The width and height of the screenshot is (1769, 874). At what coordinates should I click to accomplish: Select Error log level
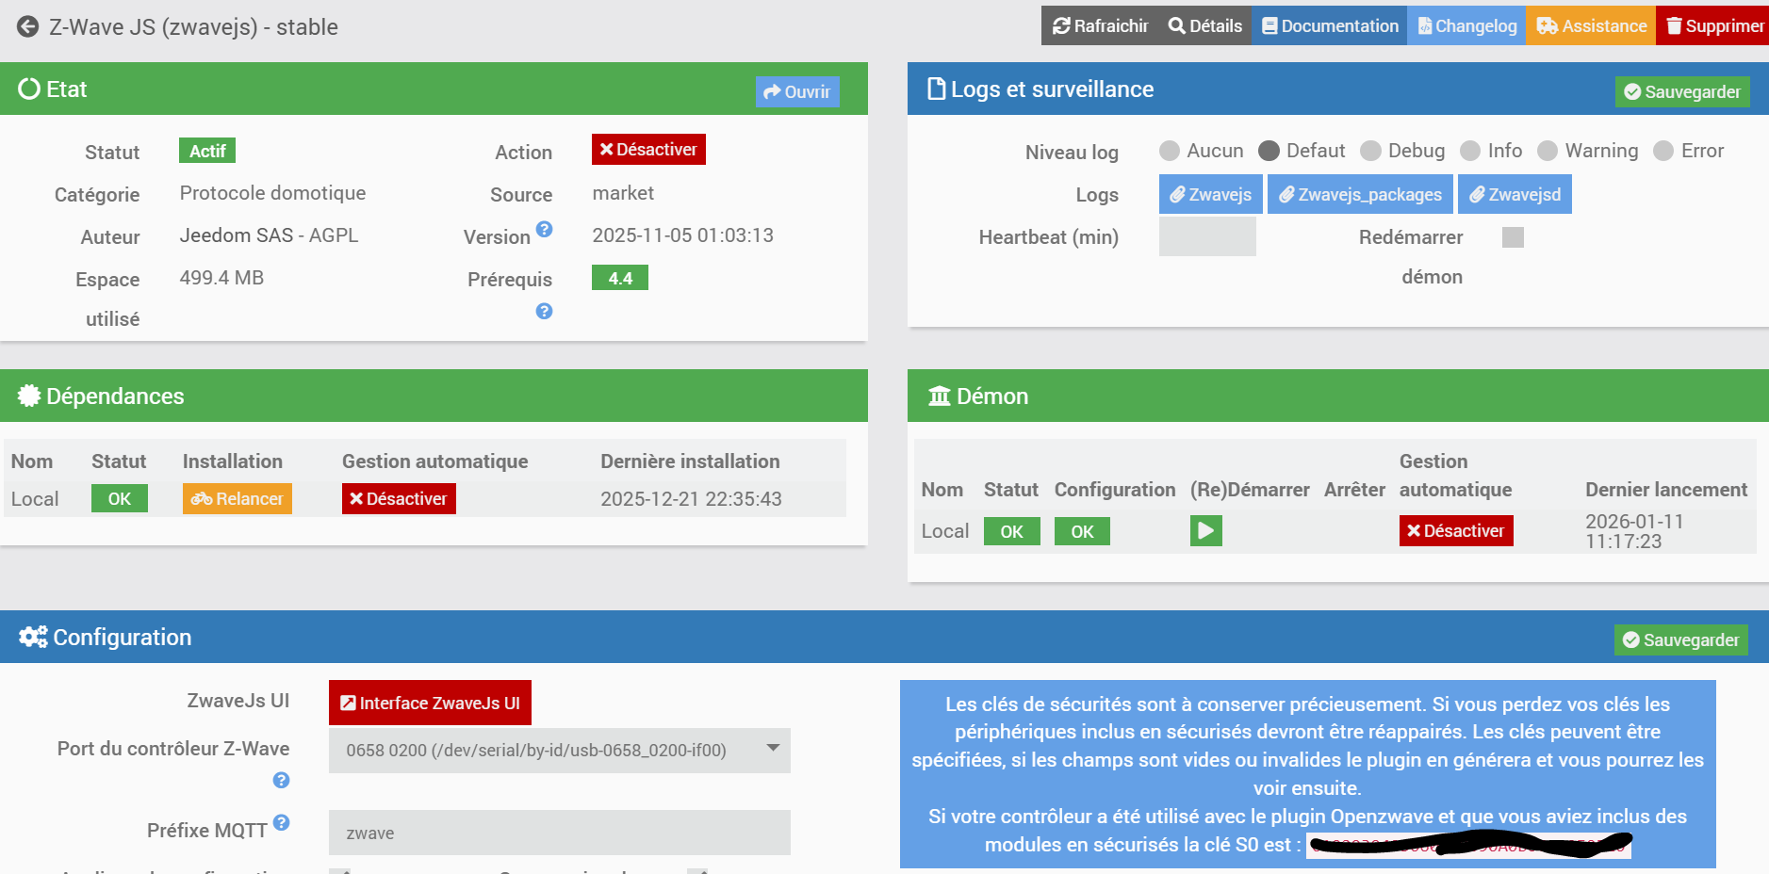coord(1663,151)
